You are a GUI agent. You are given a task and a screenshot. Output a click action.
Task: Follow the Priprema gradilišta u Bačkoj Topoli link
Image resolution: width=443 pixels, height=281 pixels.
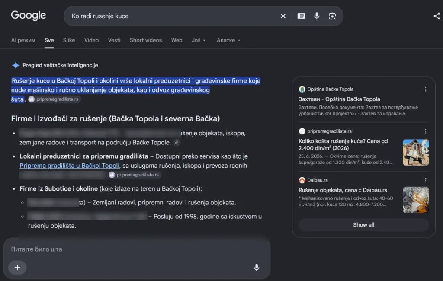pyautogui.click(x=70, y=166)
